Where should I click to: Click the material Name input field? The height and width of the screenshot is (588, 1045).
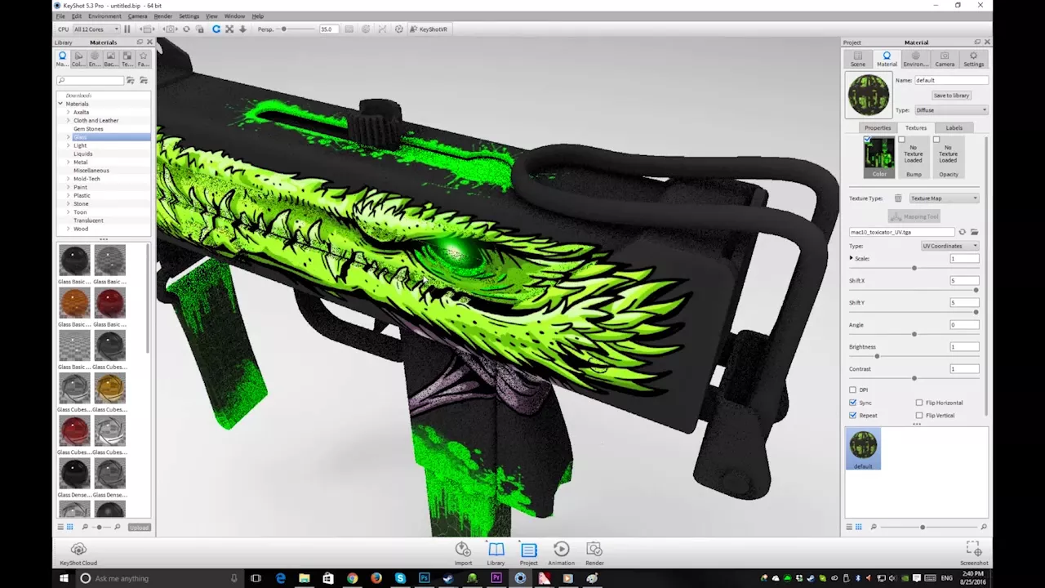point(950,80)
